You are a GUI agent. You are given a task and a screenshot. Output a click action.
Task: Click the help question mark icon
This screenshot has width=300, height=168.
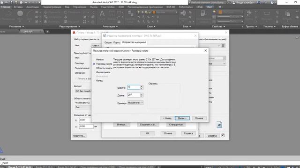pyautogui.click(x=272, y=2)
